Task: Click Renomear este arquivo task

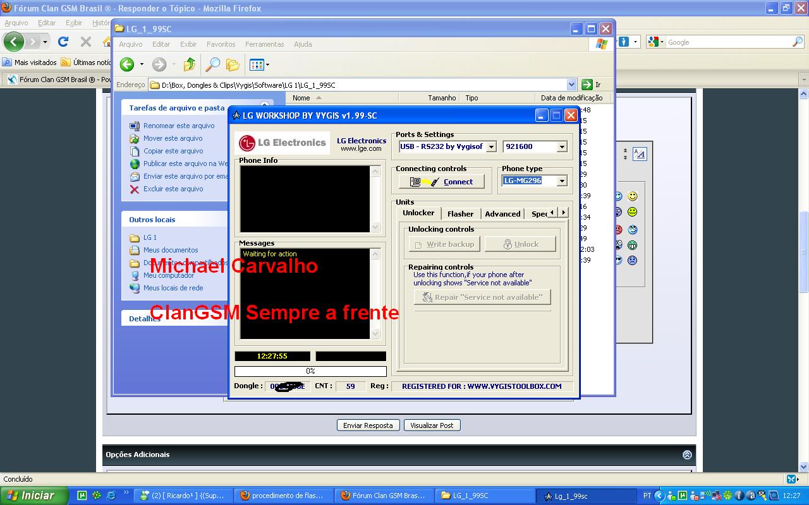Action: [x=179, y=126]
